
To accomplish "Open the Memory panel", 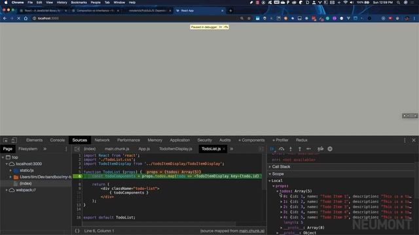I will click(155, 140).
